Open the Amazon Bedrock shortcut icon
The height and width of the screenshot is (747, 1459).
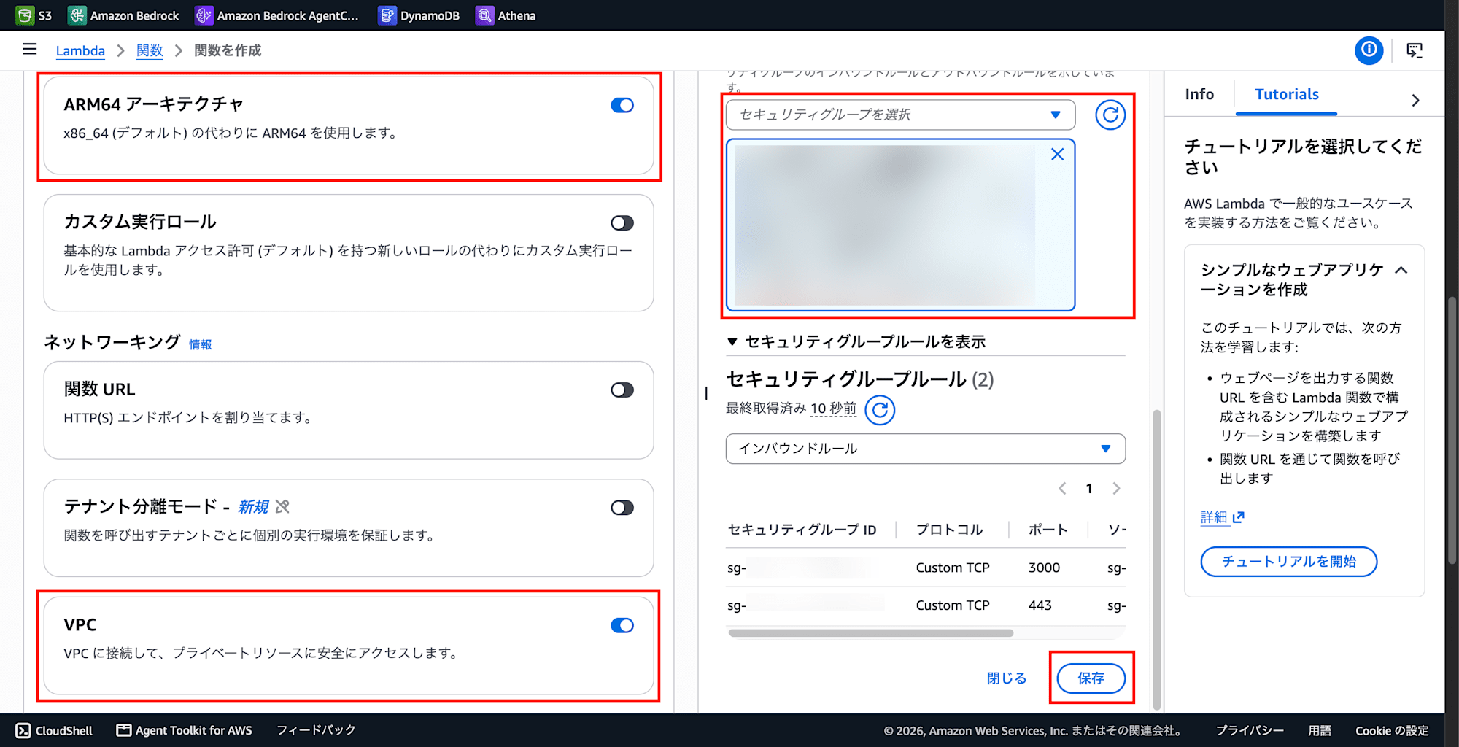click(x=77, y=15)
